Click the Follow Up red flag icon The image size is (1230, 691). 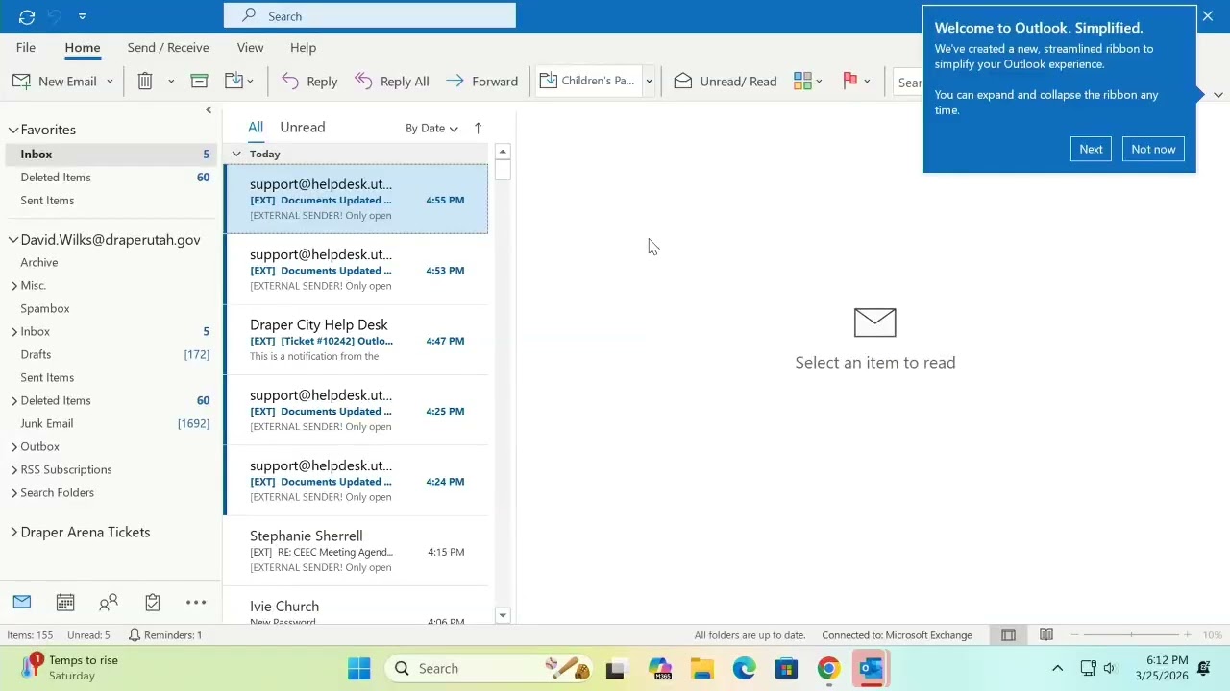849,82
